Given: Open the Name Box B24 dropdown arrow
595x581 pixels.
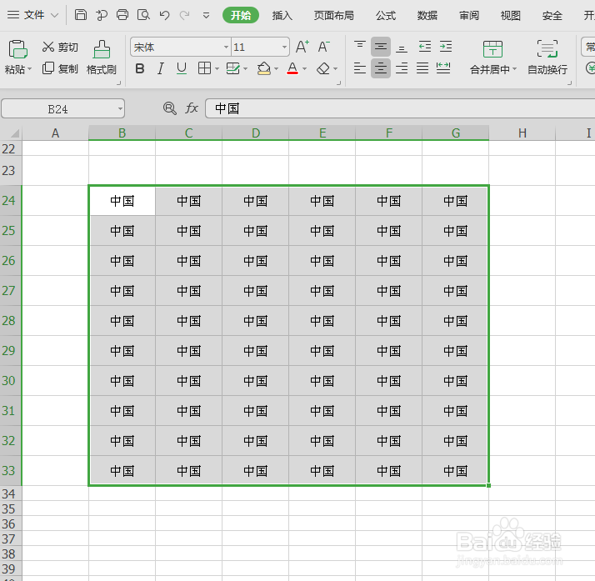Looking at the screenshot, I should point(120,109).
